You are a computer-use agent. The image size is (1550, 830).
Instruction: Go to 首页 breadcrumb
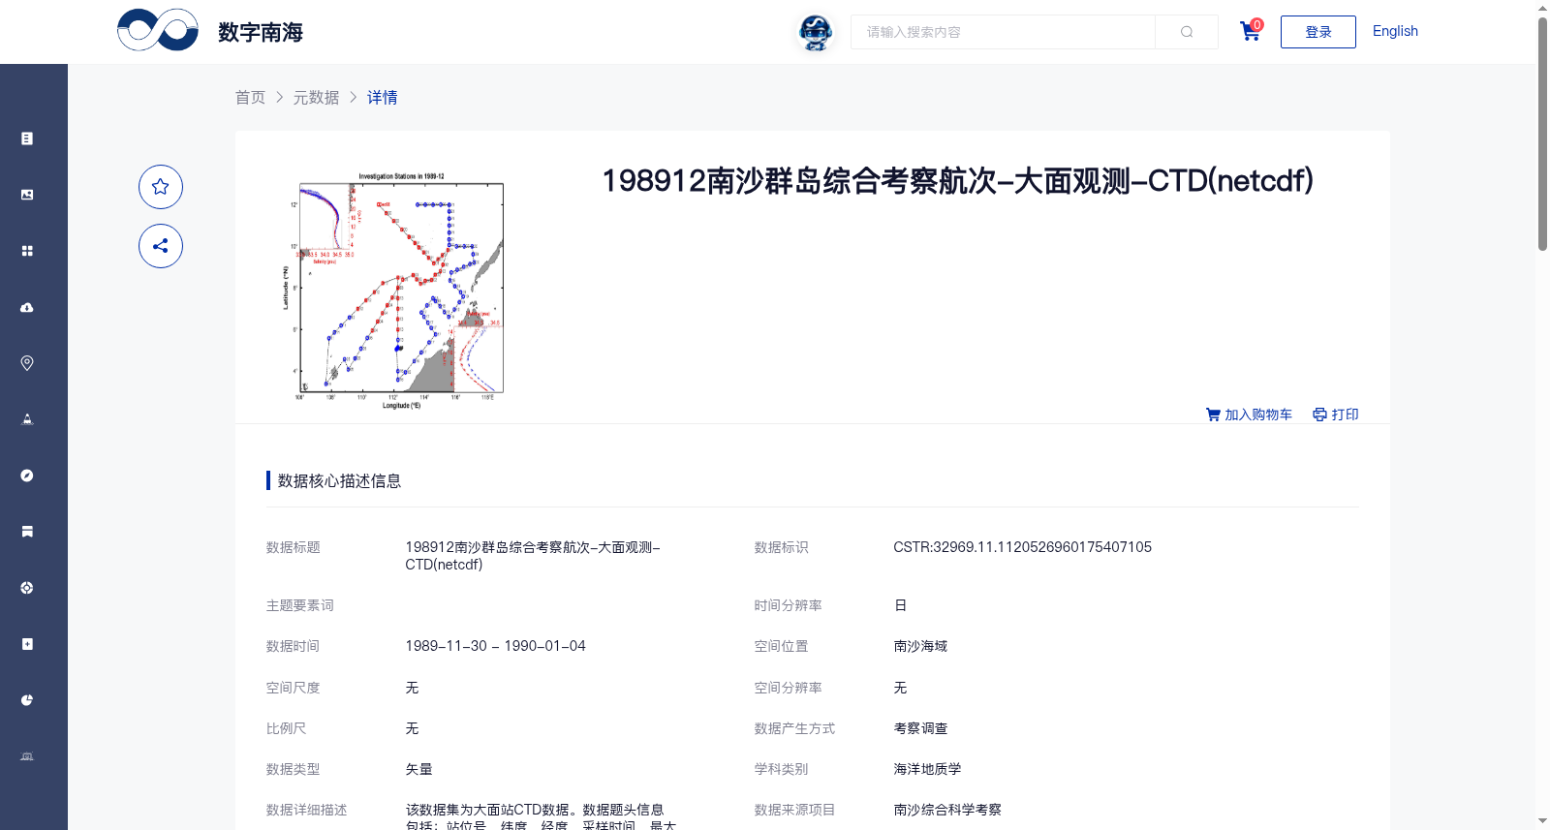(250, 98)
